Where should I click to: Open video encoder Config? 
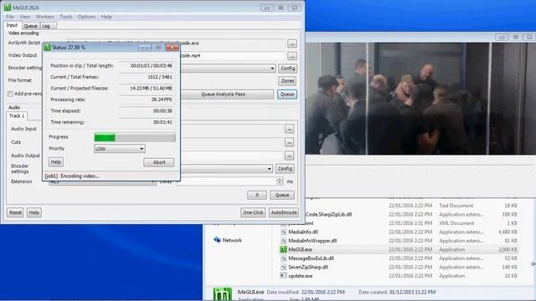[287, 69]
